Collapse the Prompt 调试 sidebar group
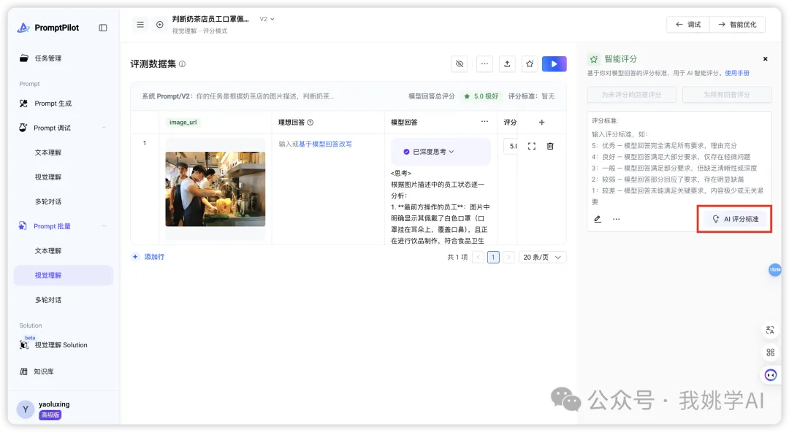The width and height of the screenshot is (789, 432). point(104,128)
